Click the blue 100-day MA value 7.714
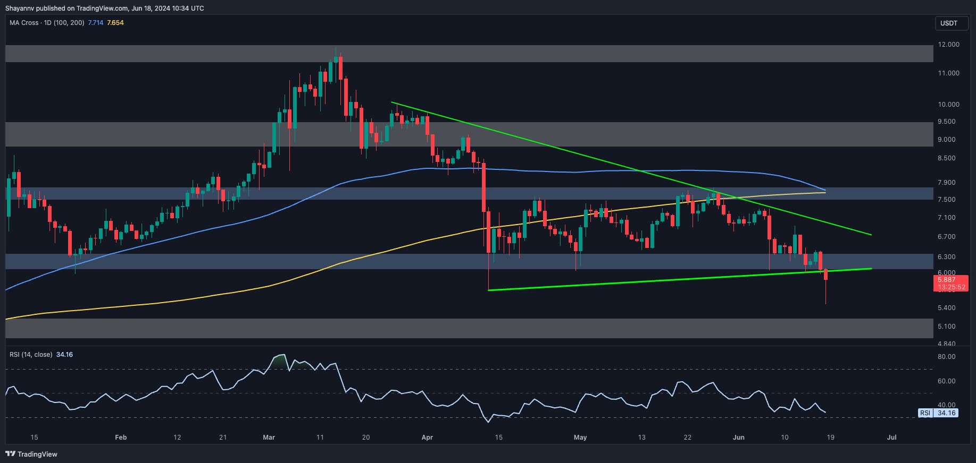The width and height of the screenshot is (976, 463). pyautogui.click(x=96, y=23)
